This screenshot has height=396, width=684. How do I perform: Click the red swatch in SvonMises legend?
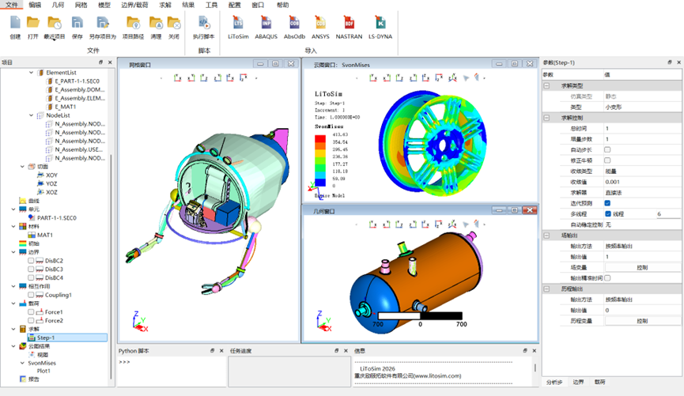[320, 138]
